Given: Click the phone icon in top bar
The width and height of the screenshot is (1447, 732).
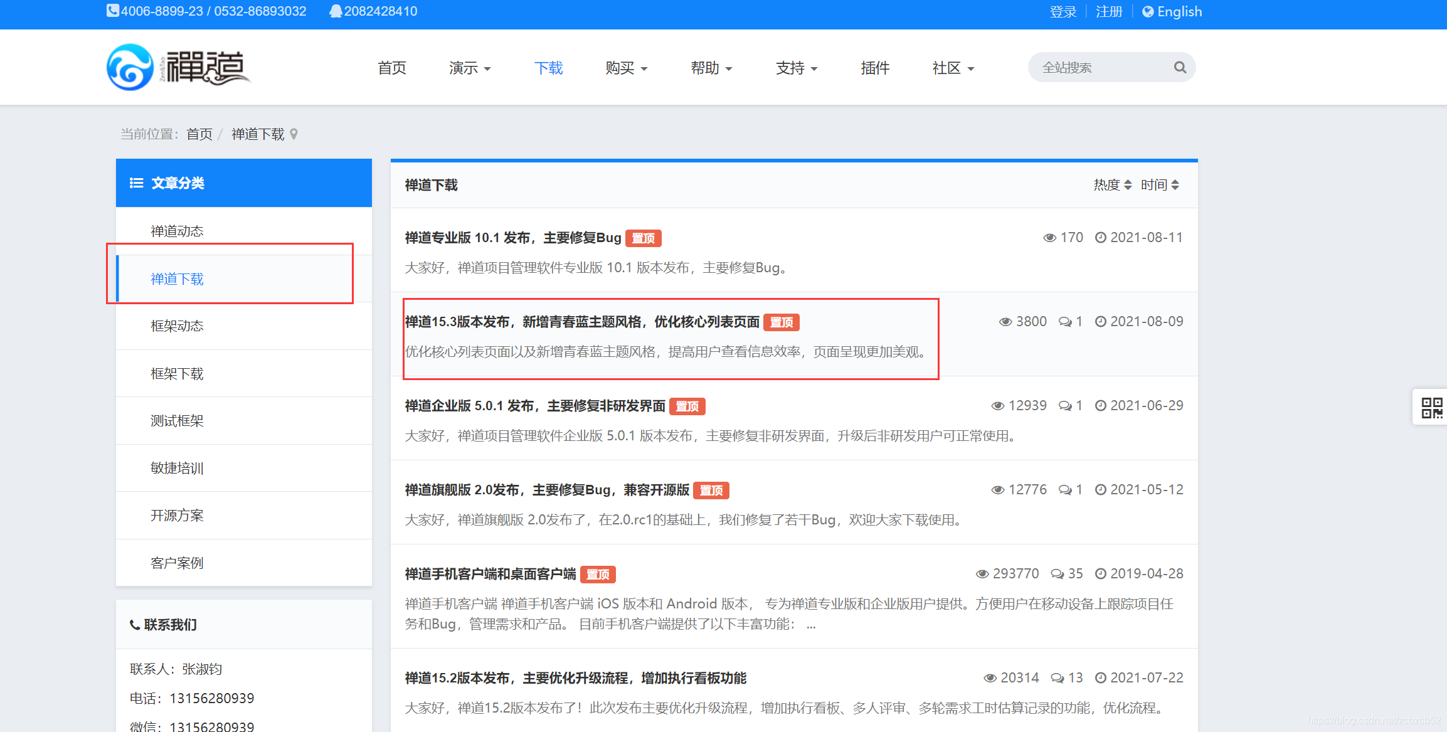Looking at the screenshot, I should click(x=112, y=11).
